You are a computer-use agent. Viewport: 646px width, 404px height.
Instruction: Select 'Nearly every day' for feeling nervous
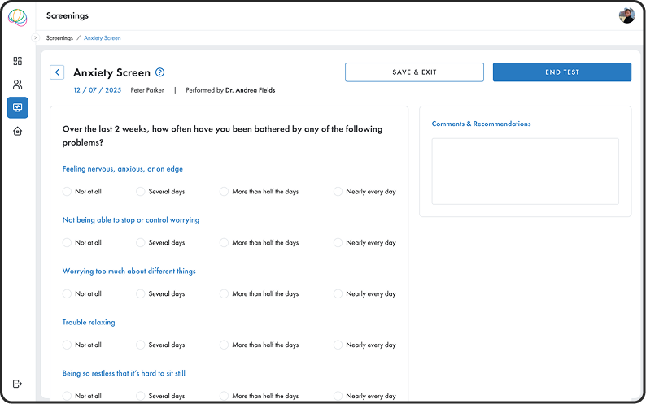click(x=338, y=192)
